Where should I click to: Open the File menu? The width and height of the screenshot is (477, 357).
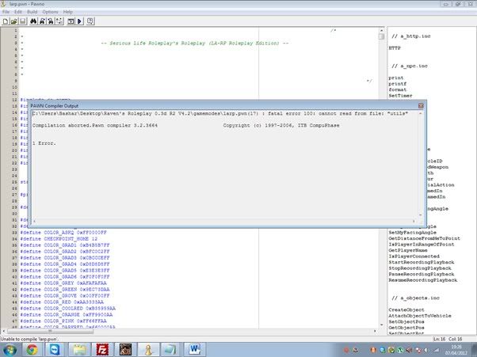(x=6, y=12)
